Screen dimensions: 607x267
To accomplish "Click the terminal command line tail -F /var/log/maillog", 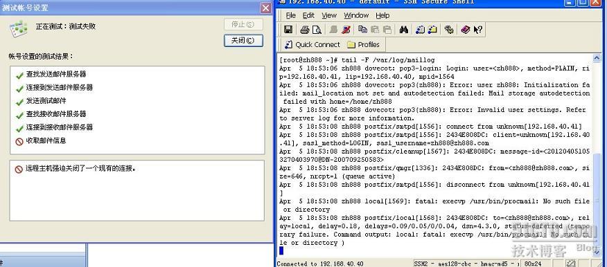I will pyautogui.click(x=388, y=60).
